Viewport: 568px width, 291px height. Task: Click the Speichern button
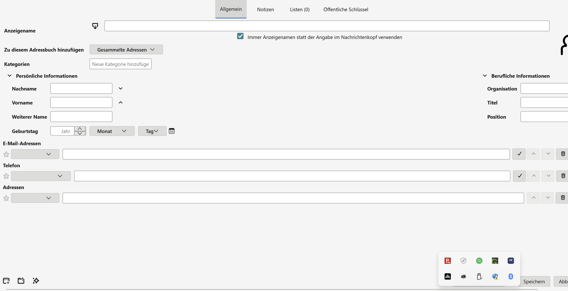(534, 282)
